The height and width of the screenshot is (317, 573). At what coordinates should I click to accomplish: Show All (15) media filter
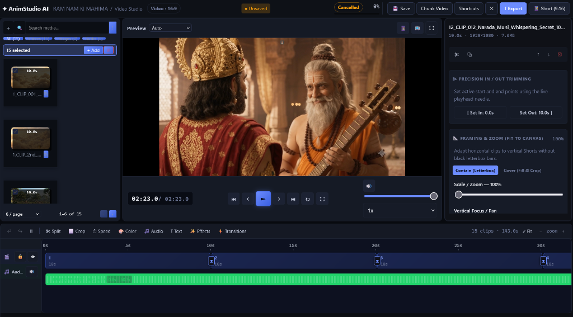pos(13,39)
